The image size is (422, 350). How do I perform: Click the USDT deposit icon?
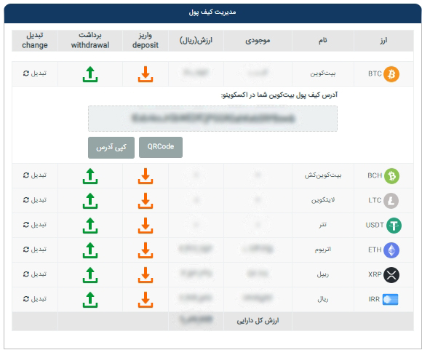(x=146, y=226)
